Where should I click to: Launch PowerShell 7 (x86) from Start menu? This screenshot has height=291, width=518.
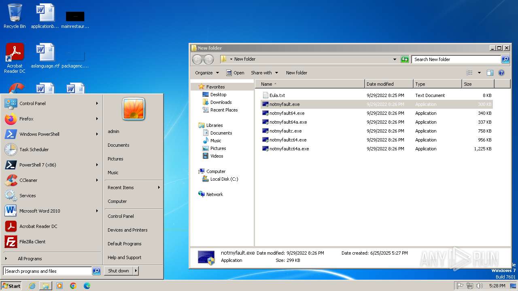[52, 165]
